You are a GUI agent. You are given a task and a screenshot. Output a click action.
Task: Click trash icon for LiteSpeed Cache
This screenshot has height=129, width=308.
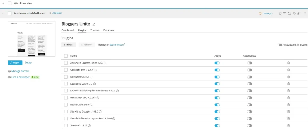point(288,84)
